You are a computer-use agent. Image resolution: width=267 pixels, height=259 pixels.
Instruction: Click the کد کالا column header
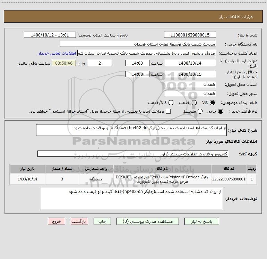click(229, 169)
